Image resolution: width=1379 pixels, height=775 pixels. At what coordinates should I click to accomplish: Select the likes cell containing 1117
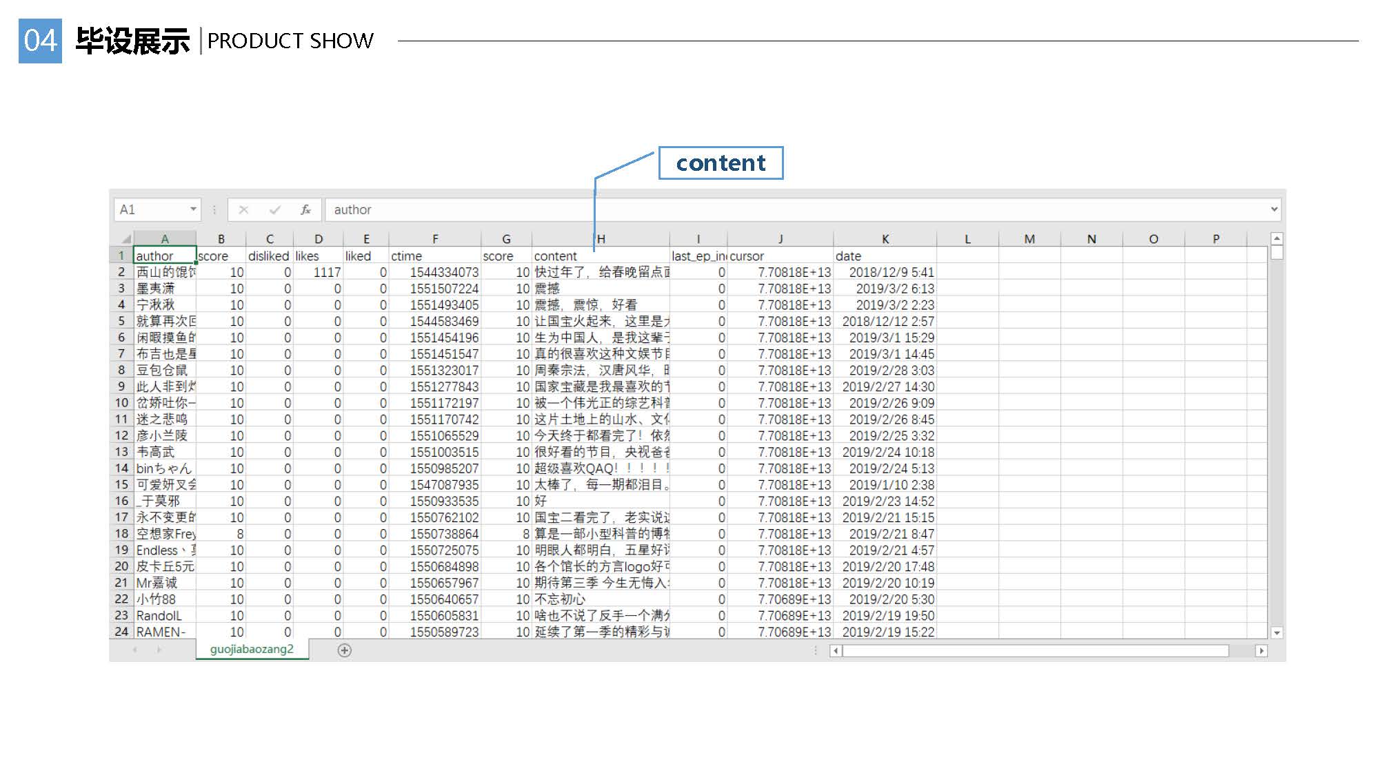point(319,272)
